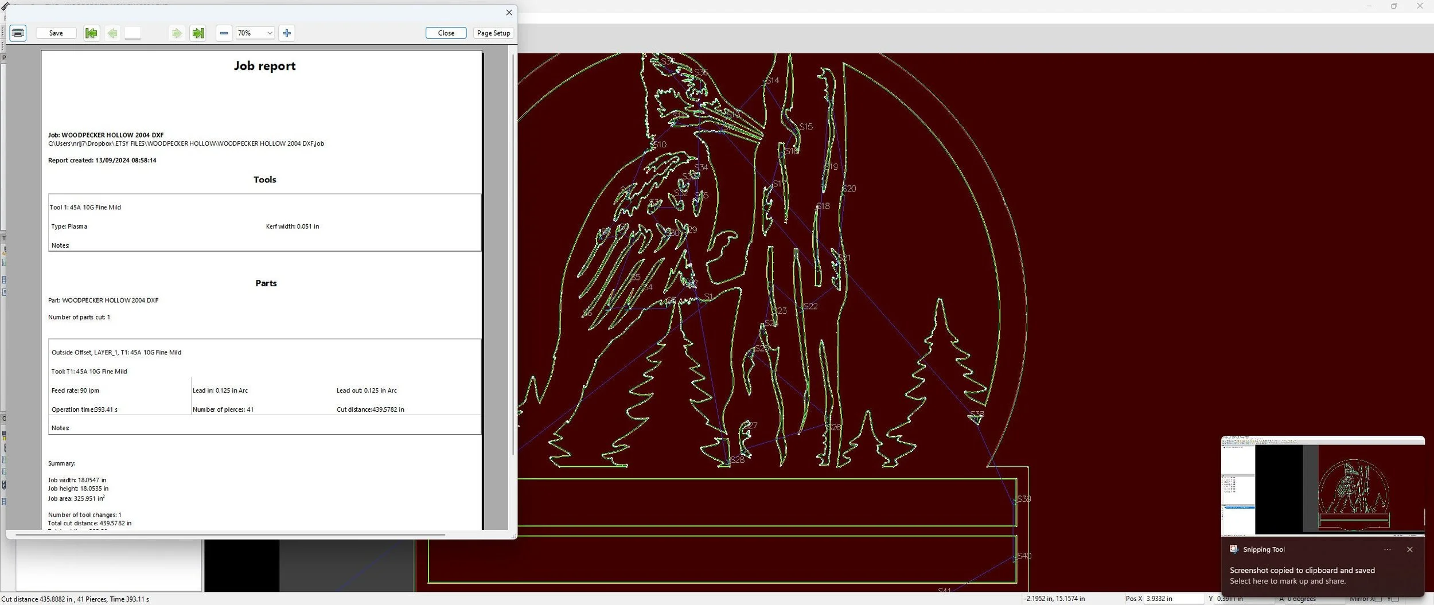1434x605 pixels.
Task: Click 'Feed rate: 90 ipm' cell
Action: tap(75, 391)
